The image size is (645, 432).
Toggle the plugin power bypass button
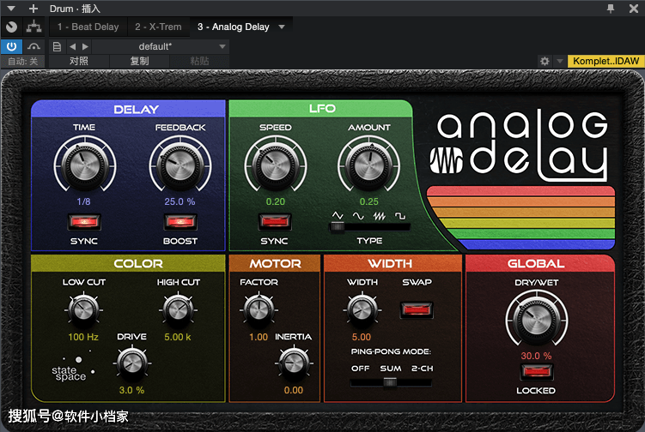click(x=12, y=45)
